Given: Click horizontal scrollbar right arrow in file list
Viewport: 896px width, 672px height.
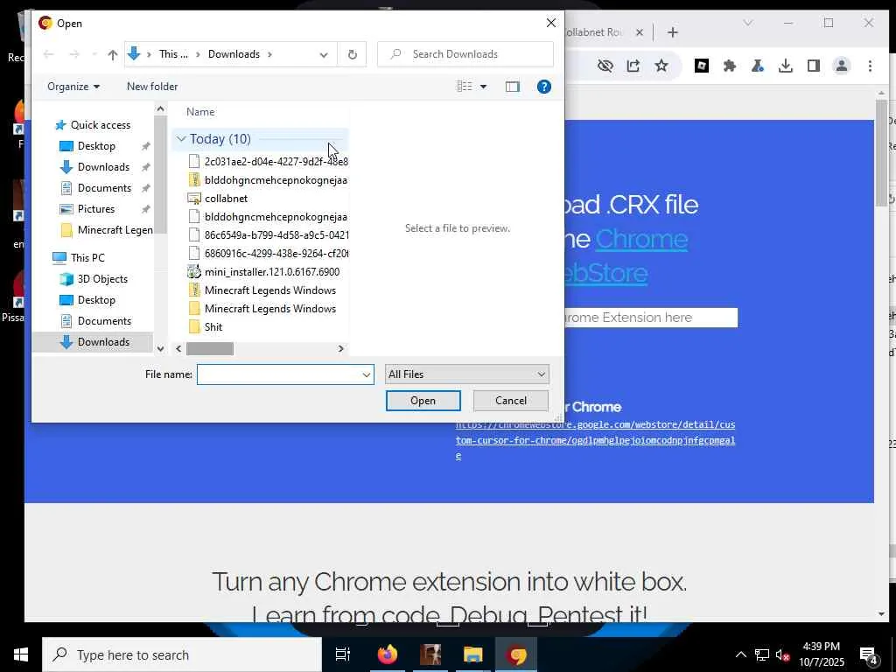Looking at the screenshot, I should [341, 348].
